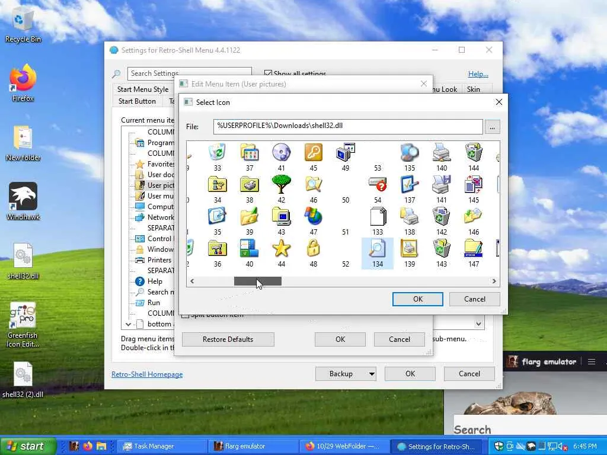Pick the highlighted search document icon 134
607x455 pixels.
378,254
